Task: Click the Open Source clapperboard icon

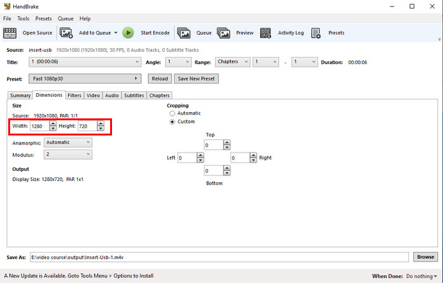Action: pyautogui.click(x=9, y=33)
